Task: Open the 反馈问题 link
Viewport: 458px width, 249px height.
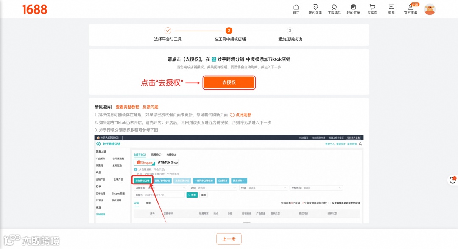Action: pos(151,107)
